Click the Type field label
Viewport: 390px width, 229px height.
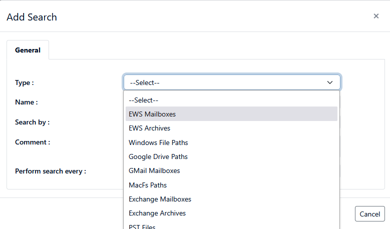(25, 82)
